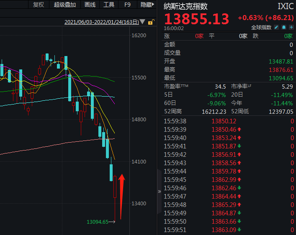Image resolution: width=296 pixels, height=235 pixels.
Task: Click the 20日 change -11.49%
Action: [x=282, y=95]
